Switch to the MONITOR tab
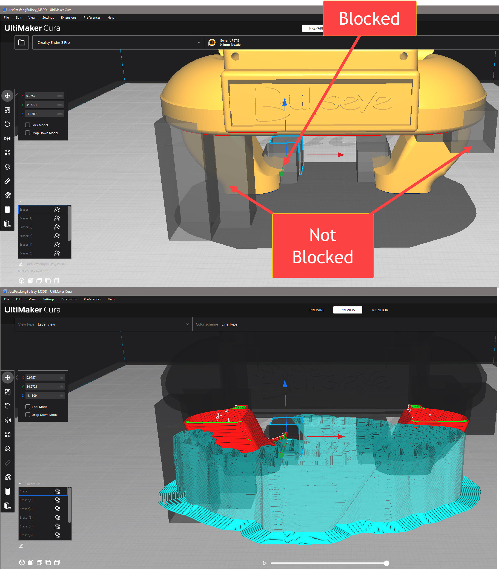499x569 pixels. click(380, 310)
